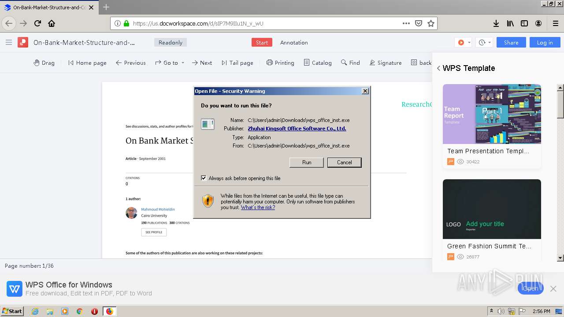Uncheck 'Always ask before opening this file'
The image size is (564, 317).
(x=204, y=178)
